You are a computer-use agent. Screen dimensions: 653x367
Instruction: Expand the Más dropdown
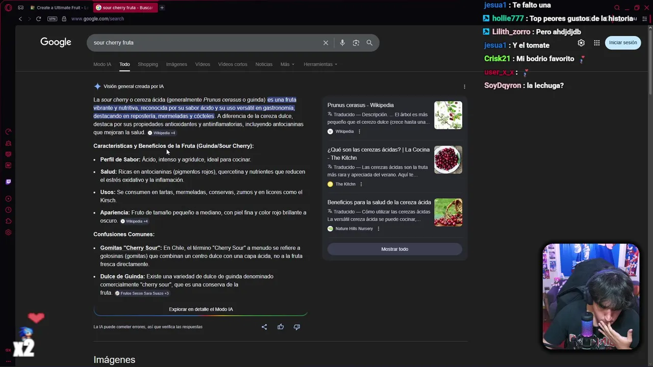(287, 64)
